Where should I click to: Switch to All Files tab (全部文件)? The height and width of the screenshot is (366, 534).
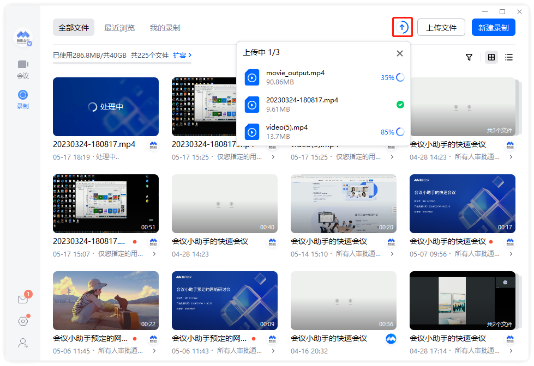tap(74, 28)
